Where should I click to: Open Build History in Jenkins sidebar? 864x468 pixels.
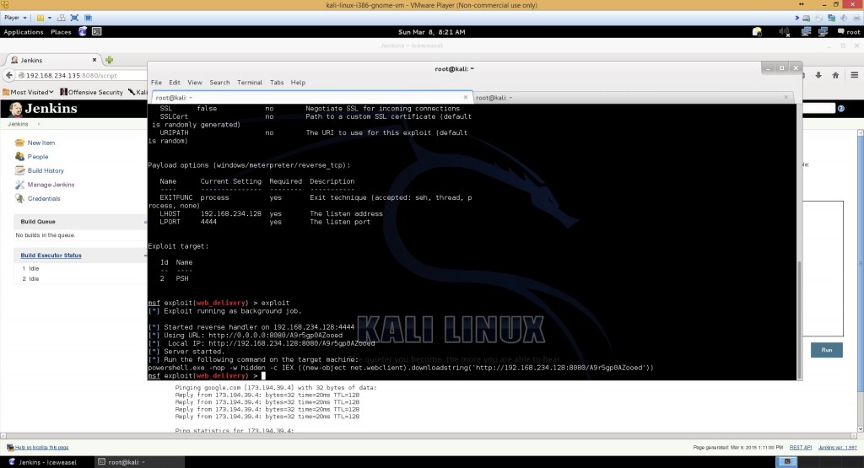click(46, 170)
